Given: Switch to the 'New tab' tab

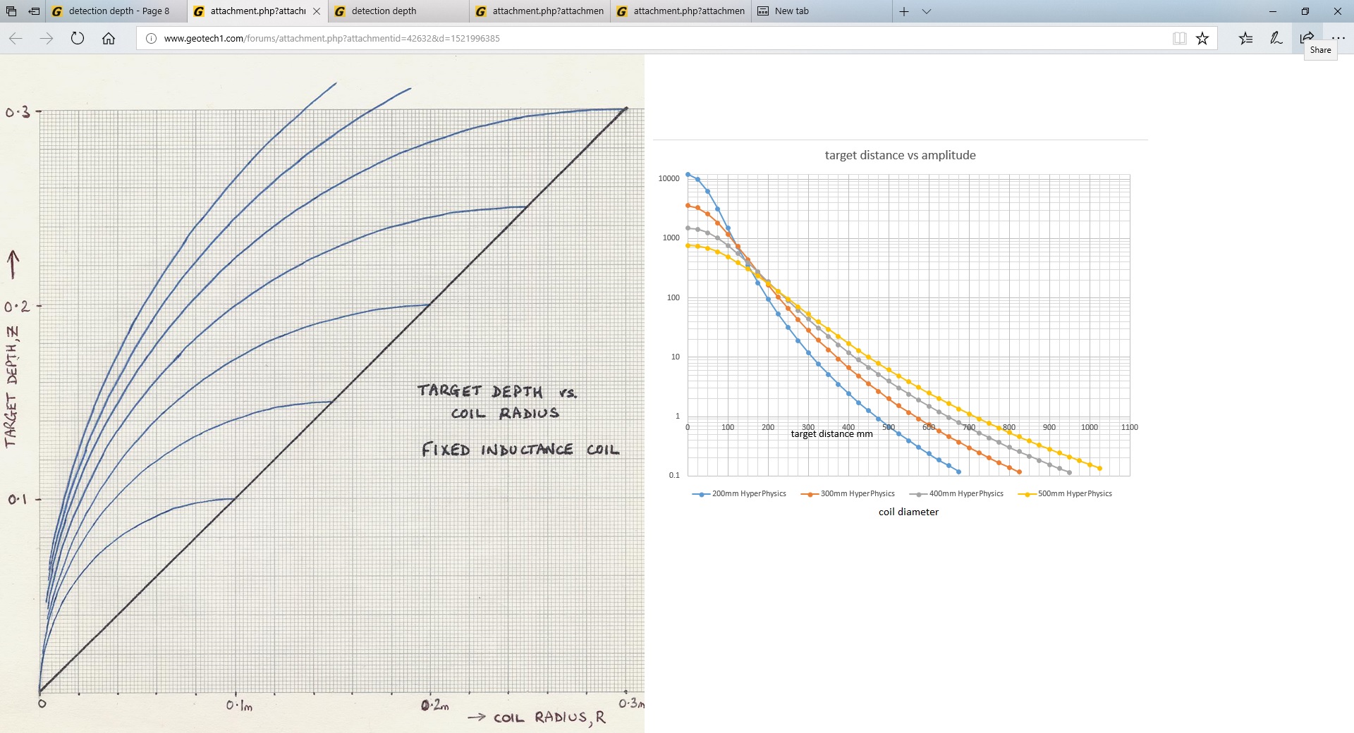Looking at the screenshot, I should (x=822, y=11).
